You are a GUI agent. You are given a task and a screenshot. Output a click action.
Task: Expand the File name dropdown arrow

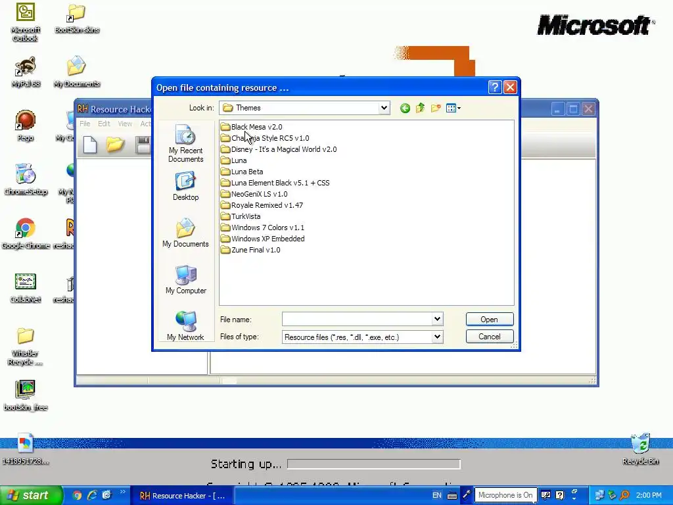437,319
